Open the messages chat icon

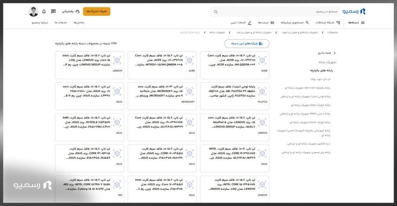click(x=54, y=11)
